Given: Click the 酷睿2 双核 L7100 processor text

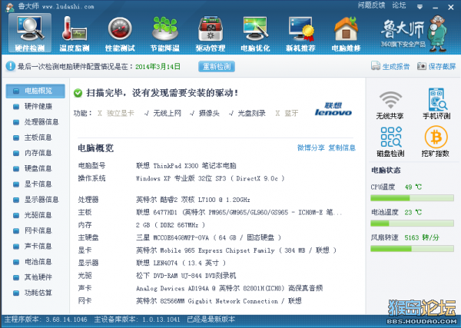Looking at the screenshot, I should point(193,200).
